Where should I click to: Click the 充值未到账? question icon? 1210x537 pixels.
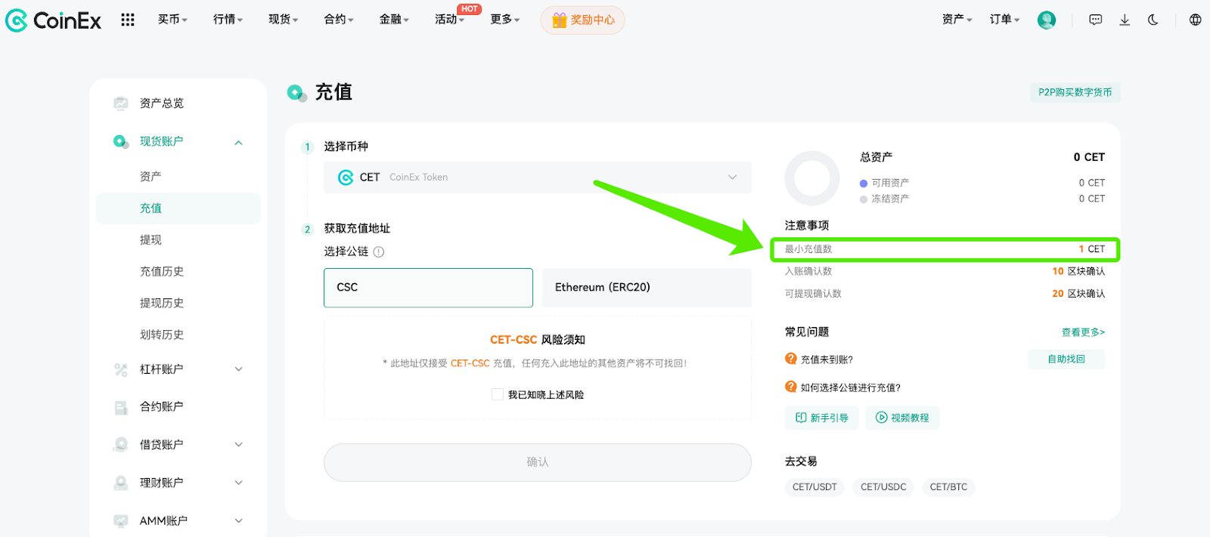coord(791,359)
